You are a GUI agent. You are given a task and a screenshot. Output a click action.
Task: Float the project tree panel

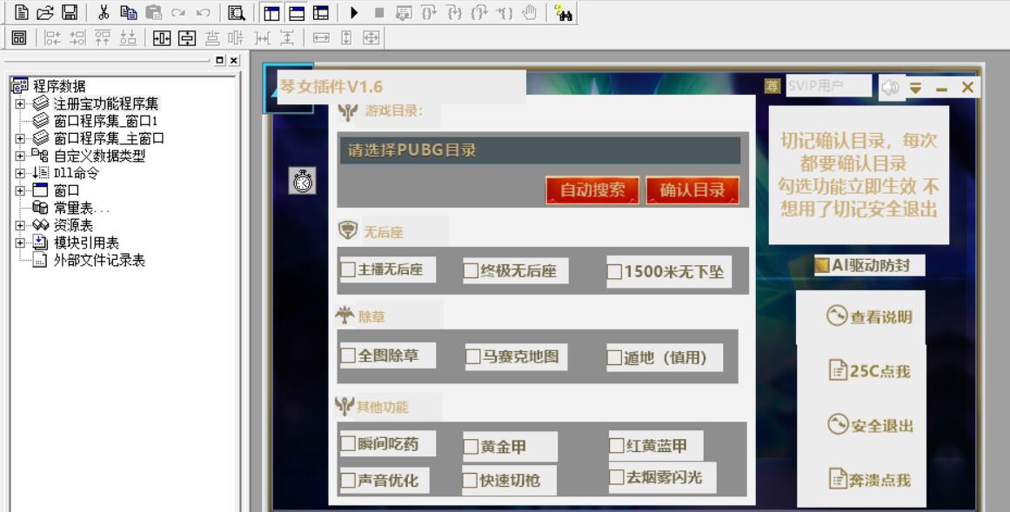[x=219, y=61]
